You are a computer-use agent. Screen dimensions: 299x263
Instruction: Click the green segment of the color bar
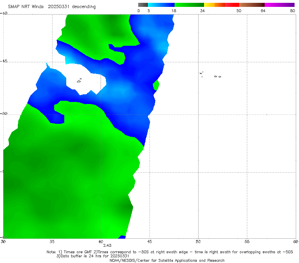pos(189,5)
